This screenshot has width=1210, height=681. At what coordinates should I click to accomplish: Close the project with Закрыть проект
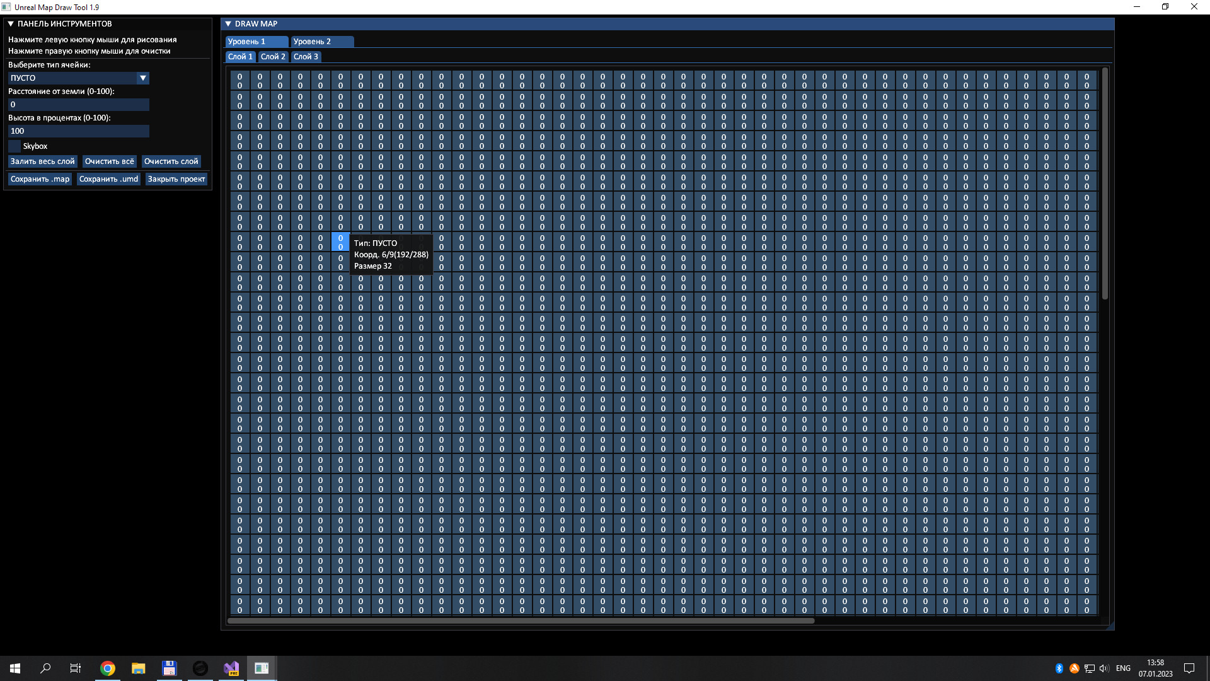click(x=176, y=178)
